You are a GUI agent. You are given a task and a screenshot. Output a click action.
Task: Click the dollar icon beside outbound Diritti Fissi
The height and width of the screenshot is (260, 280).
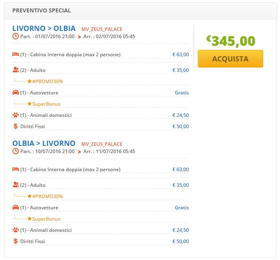[16, 126]
